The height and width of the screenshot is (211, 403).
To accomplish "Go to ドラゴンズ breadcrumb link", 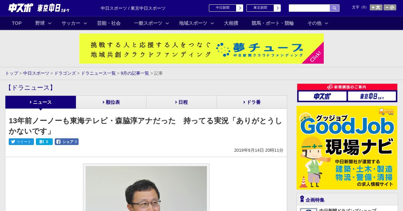I will point(65,73).
